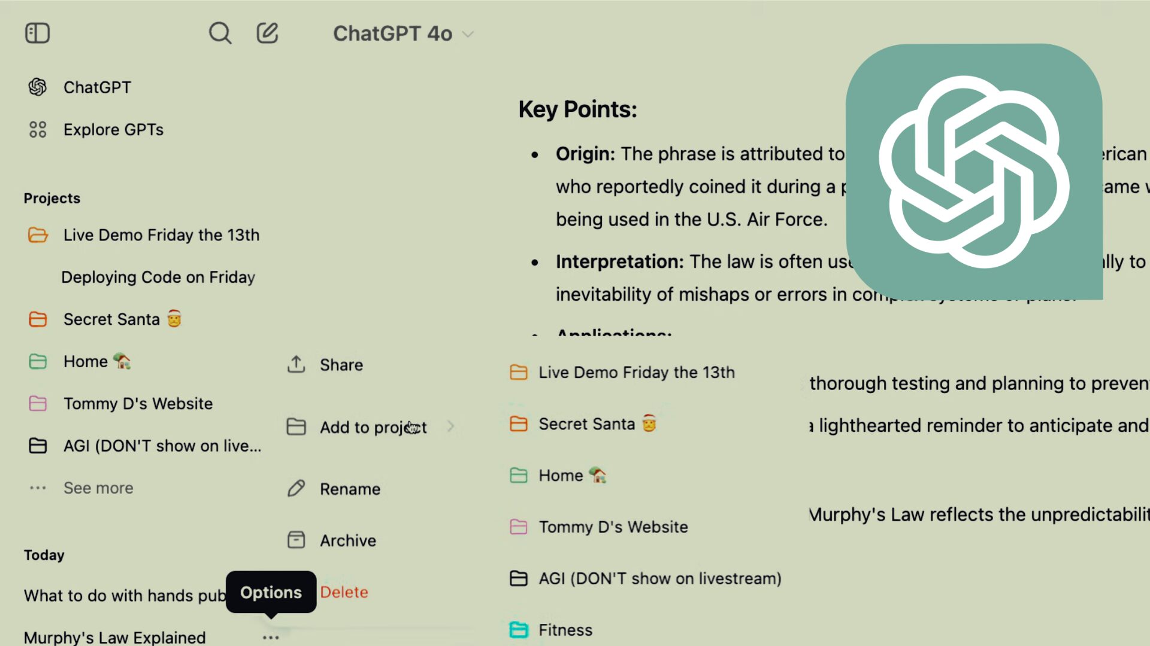Open Explore GPTs grid icon

(x=37, y=130)
